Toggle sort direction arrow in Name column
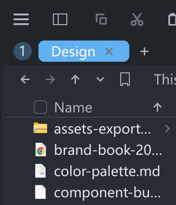This screenshot has height=205, width=176. [x=157, y=107]
